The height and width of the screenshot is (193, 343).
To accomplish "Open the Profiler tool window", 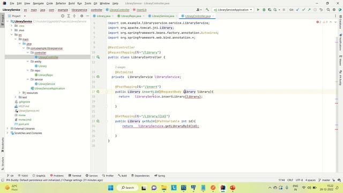I will click(108, 175).
